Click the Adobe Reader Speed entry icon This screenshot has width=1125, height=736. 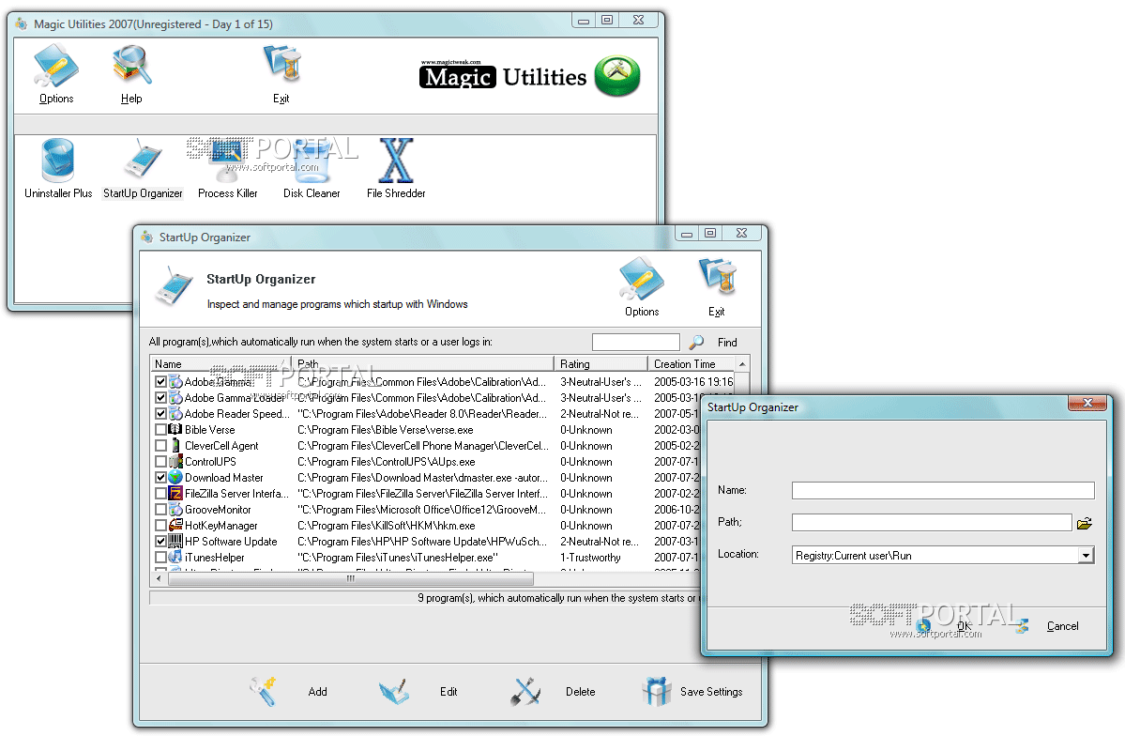point(175,414)
